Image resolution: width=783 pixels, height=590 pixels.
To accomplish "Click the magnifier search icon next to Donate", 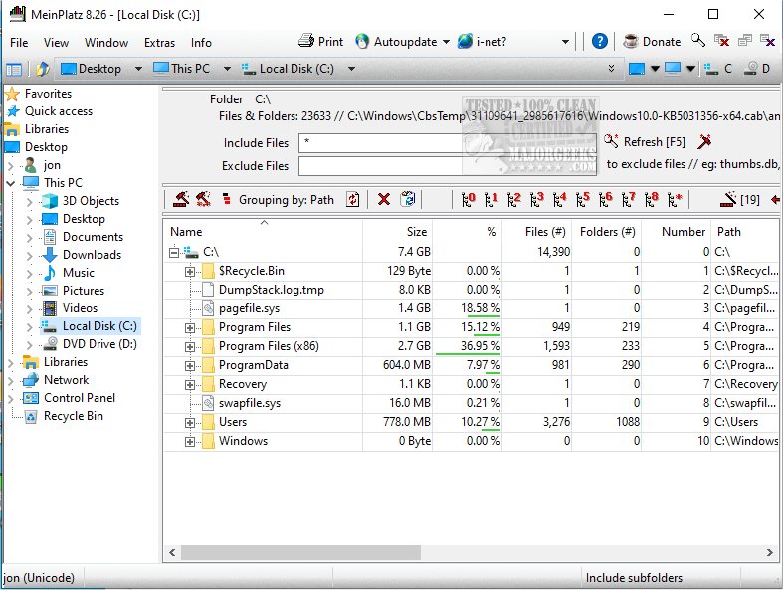I will click(x=698, y=40).
